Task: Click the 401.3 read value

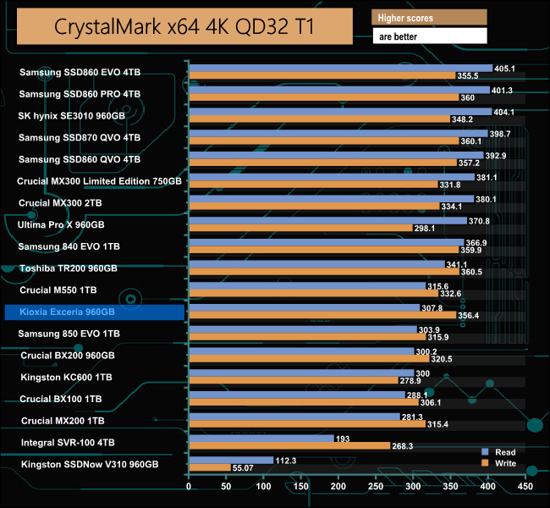Action: pos(502,91)
